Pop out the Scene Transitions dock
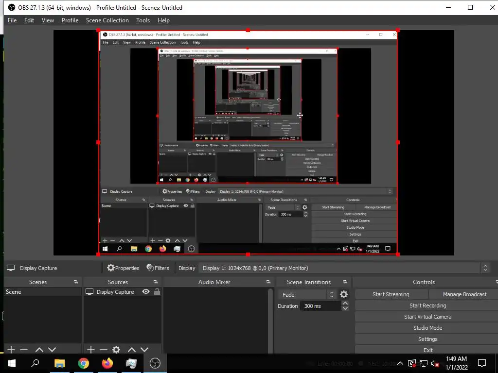 coord(345,282)
